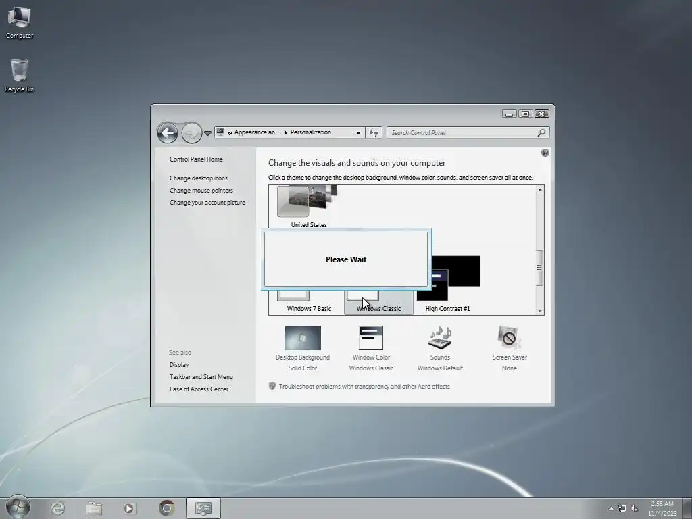Click the theme list scrollbar thumb

pos(540,268)
